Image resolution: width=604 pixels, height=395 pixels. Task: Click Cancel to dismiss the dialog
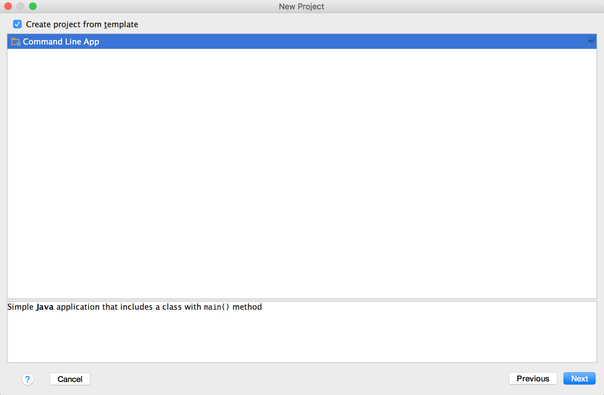(x=70, y=379)
